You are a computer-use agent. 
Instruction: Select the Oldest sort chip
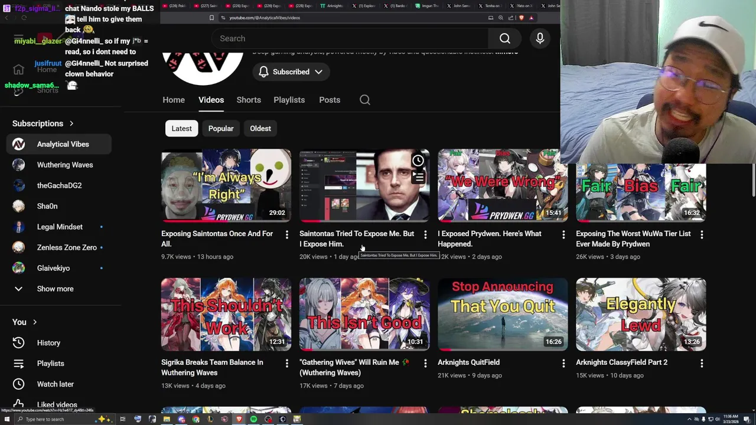point(260,128)
